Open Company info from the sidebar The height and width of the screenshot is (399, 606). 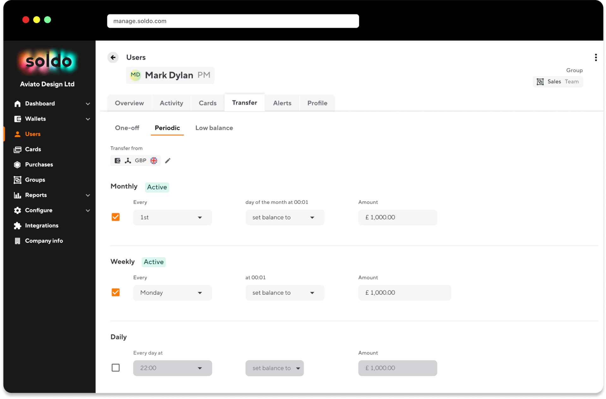[44, 241]
